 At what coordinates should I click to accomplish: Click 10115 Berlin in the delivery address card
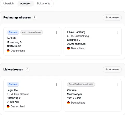pos(74,98)
